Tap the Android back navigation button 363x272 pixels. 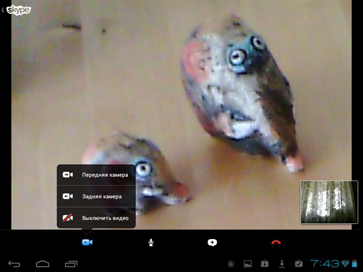[x=14, y=263]
